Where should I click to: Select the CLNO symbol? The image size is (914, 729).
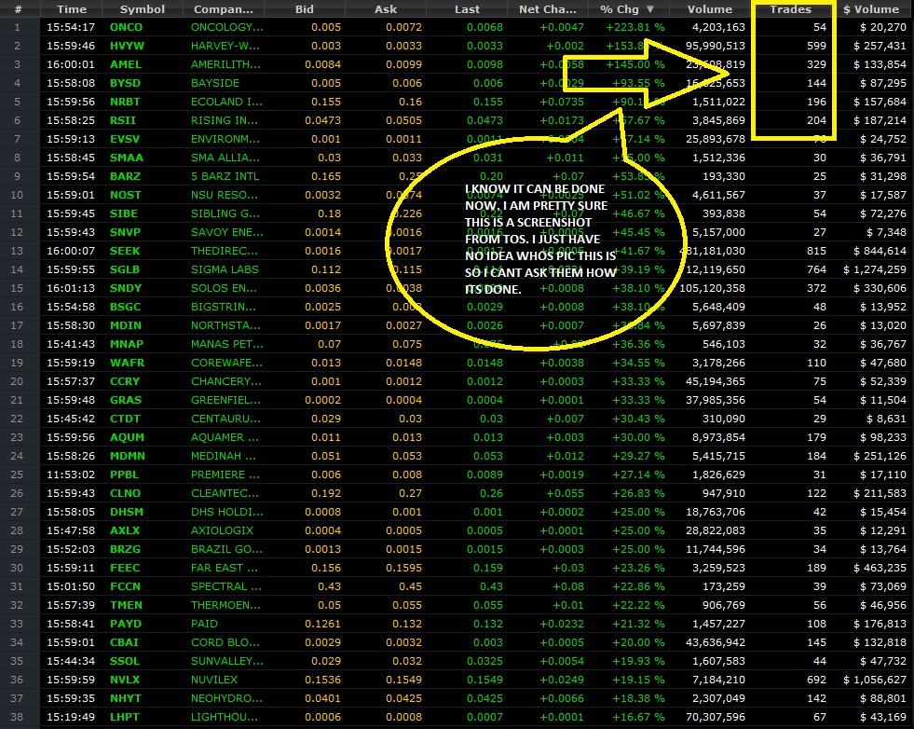point(126,493)
